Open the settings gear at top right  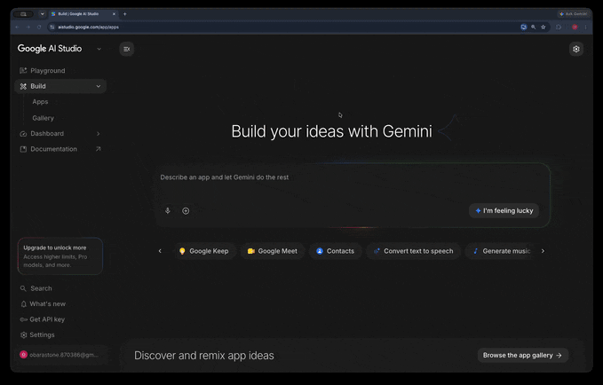coord(576,49)
